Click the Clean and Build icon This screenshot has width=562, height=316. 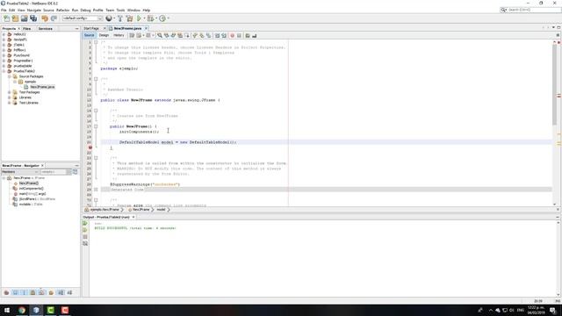point(129,18)
